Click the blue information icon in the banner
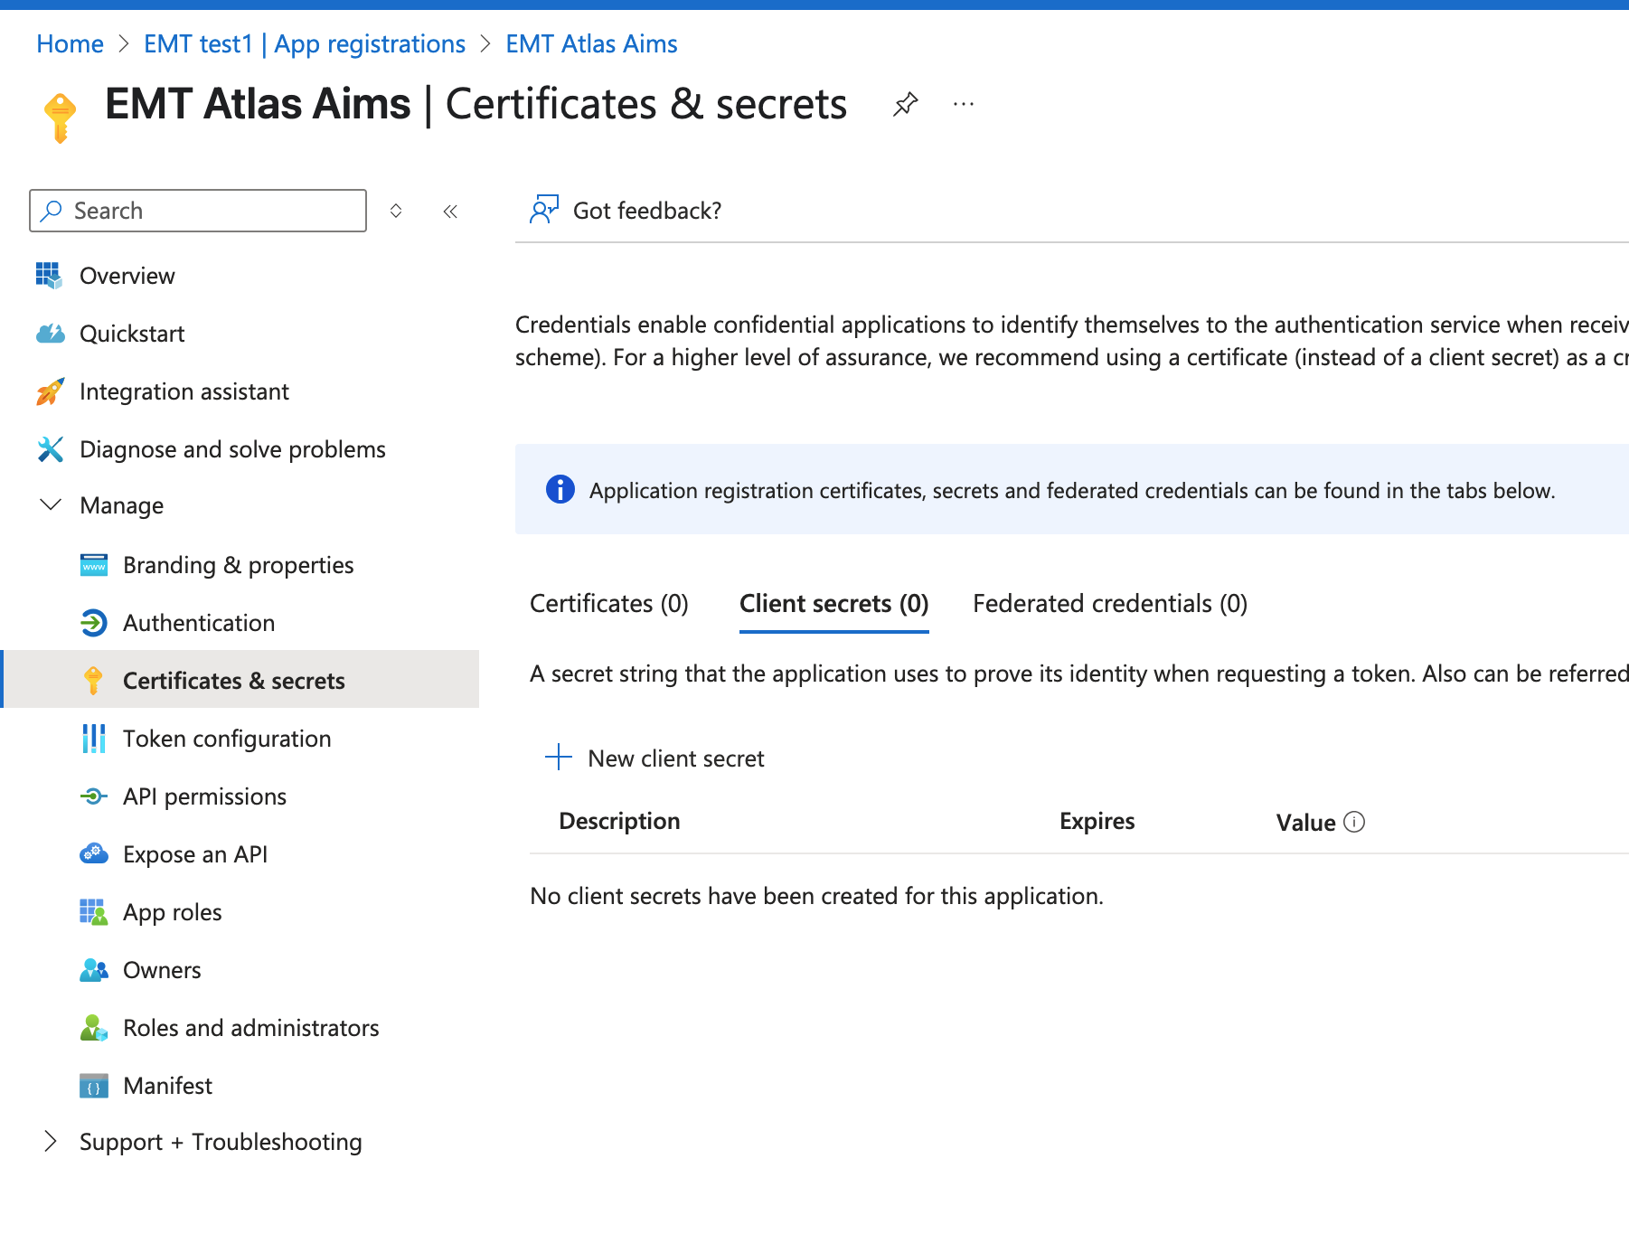 (x=560, y=489)
